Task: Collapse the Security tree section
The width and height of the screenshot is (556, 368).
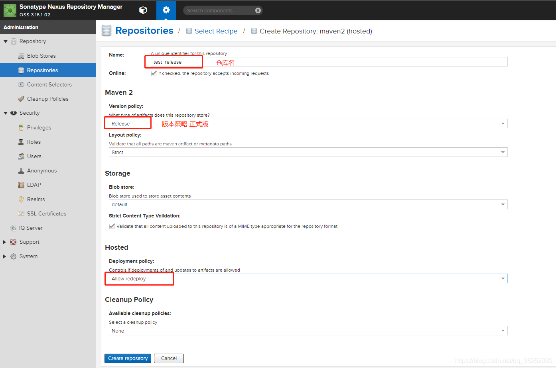Action: click(x=6, y=113)
